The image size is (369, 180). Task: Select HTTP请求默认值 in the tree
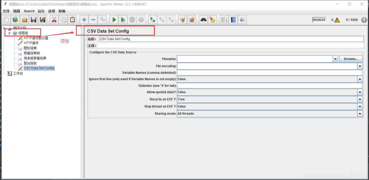tap(36, 38)
